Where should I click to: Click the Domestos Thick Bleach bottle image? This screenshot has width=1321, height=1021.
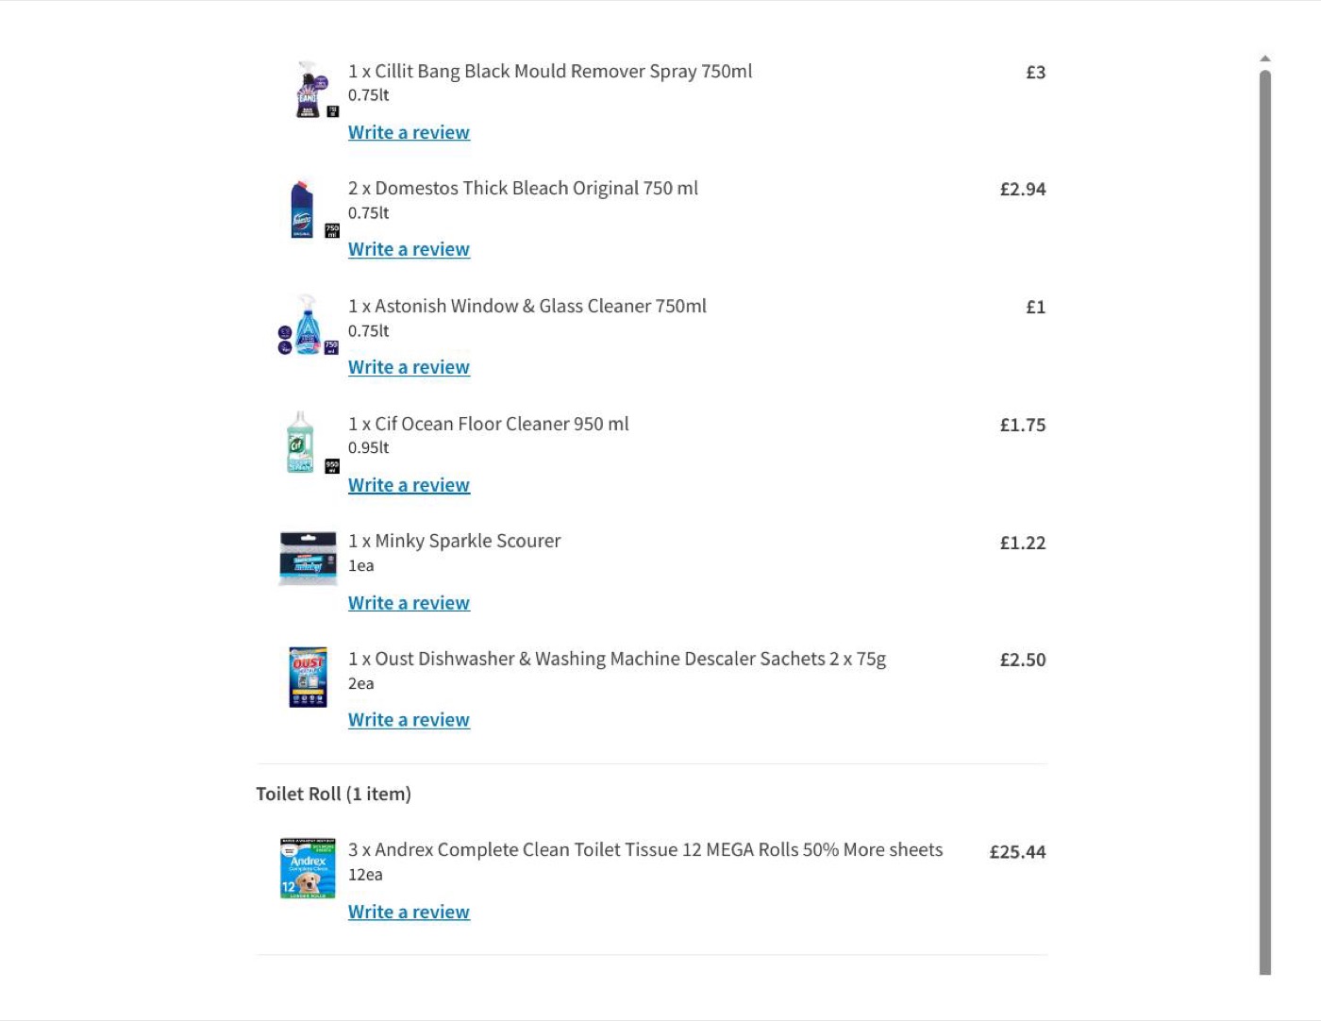(x=309, y=208)
